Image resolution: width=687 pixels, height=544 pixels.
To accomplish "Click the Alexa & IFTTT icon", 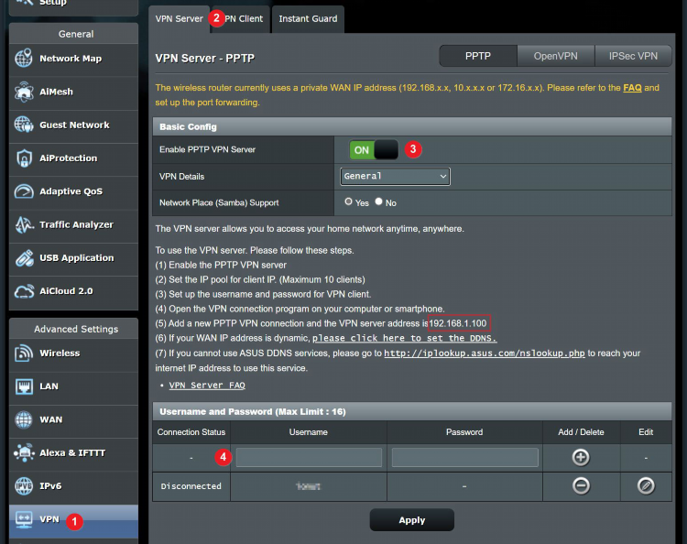I will pyautogui.click(x=24, y=453).
